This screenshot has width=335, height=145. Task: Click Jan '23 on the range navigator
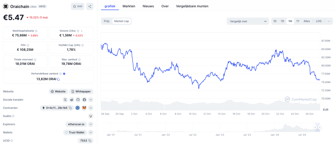click(220, 135)
